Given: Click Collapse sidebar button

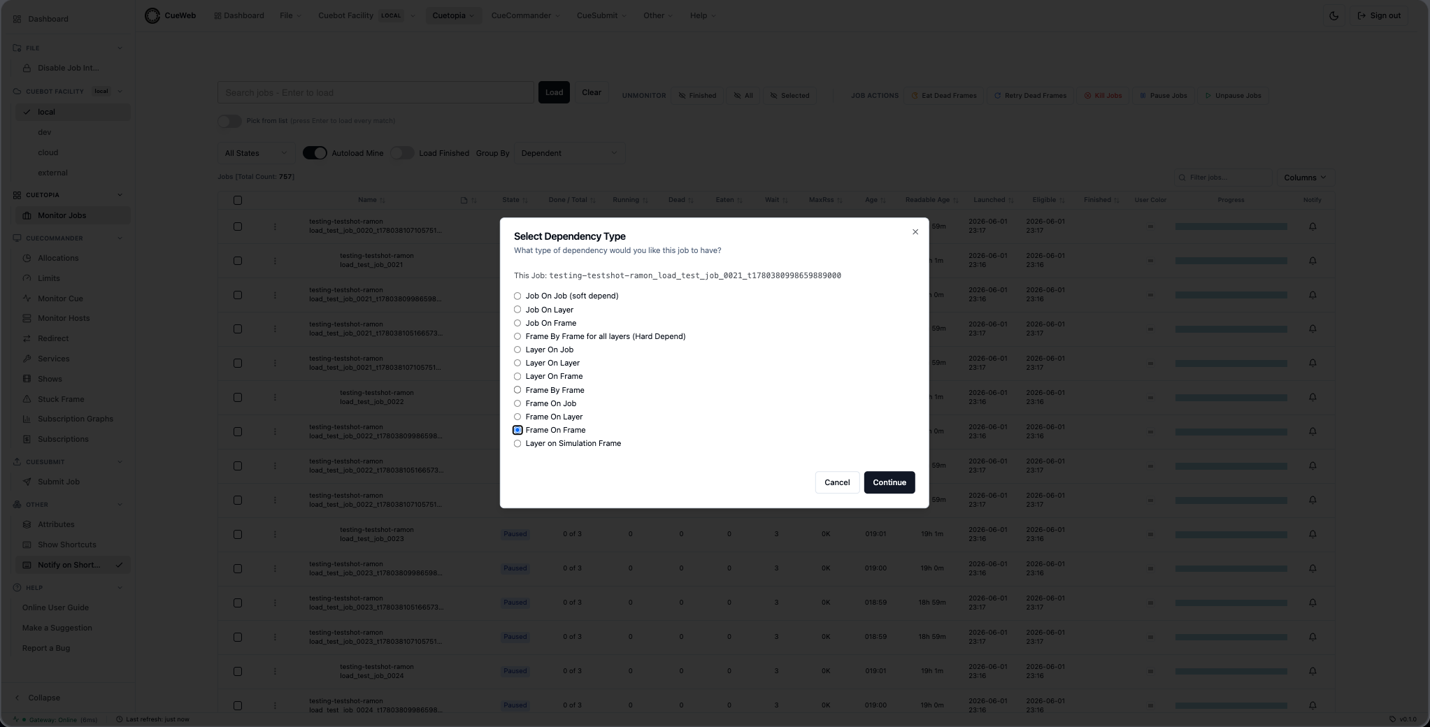Looking at the screenshot, I should 38,698.
